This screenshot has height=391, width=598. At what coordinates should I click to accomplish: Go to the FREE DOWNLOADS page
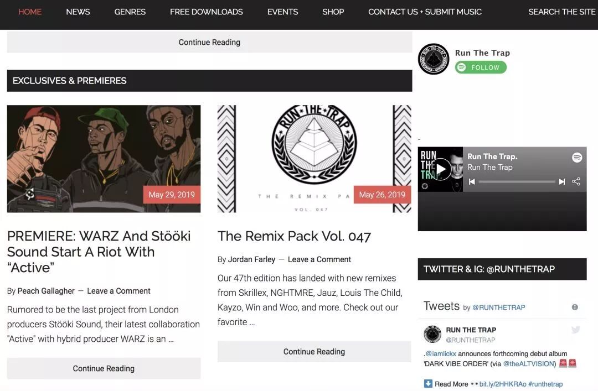click(207, 12)
